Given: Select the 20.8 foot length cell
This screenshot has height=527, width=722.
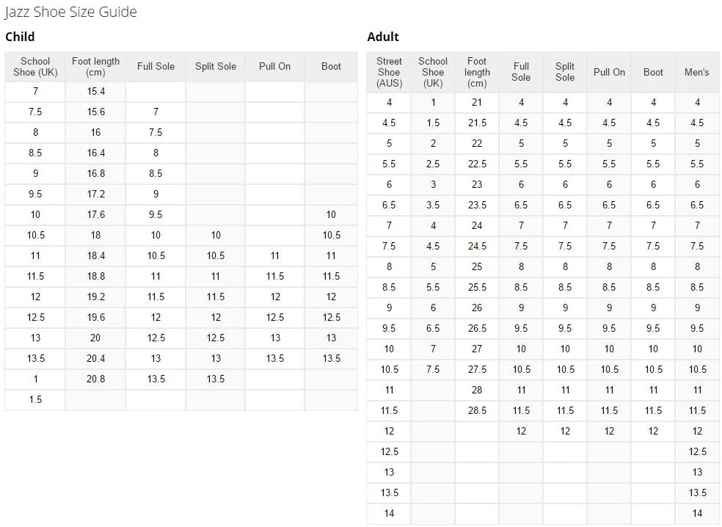Looking at the screenshot, I should tap(96, 379).
